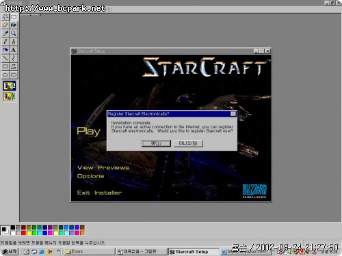Select the Magnifier tool
The height and width of the screenshot is (256, 342).
(x=14, y=33)
